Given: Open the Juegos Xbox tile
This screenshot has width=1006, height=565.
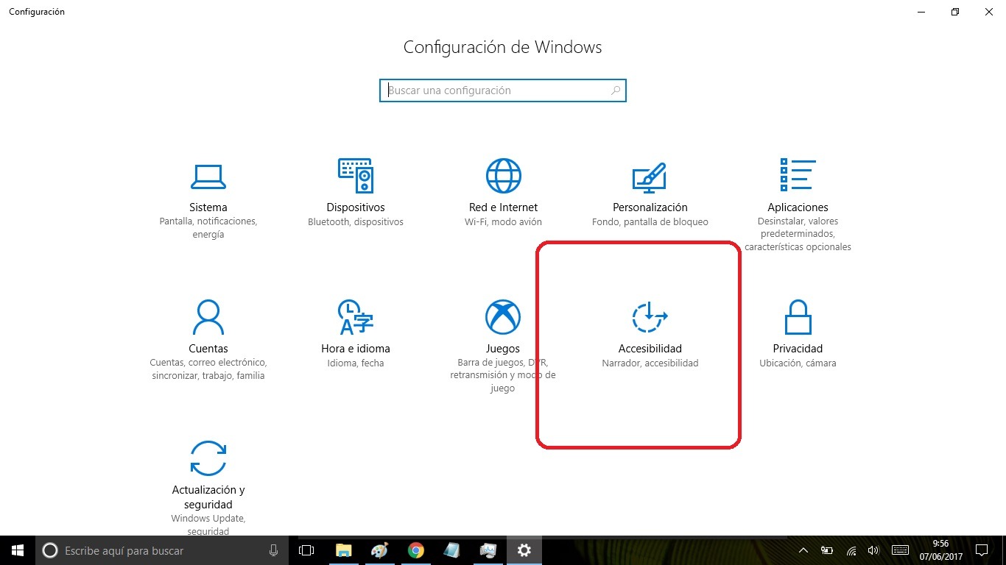Looking at the screenshot, I should [503, 347].
